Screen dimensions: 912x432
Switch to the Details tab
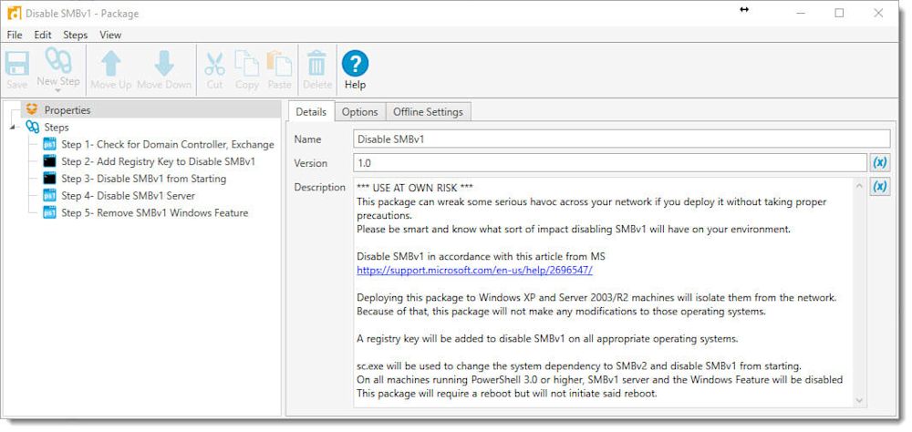pyautogui.click(x=311, y=111)
